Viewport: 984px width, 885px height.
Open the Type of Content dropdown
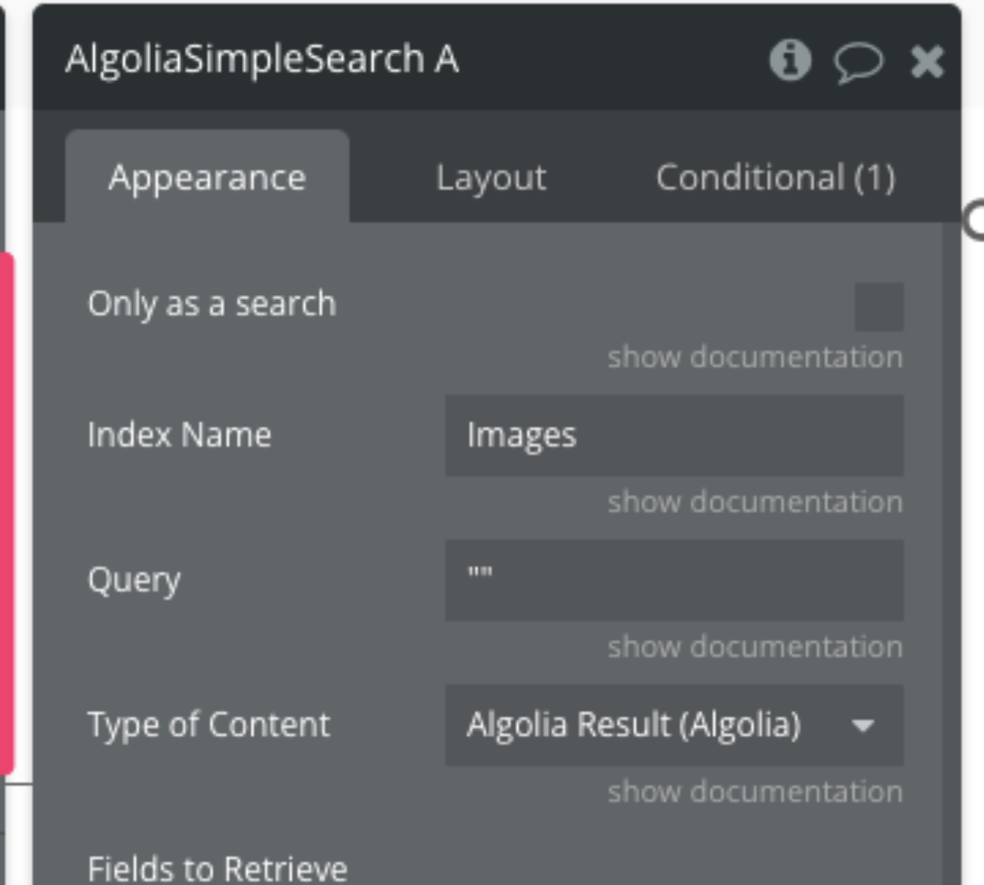[674, 725]
